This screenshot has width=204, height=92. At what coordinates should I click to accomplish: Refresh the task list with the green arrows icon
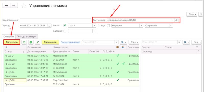24,42
